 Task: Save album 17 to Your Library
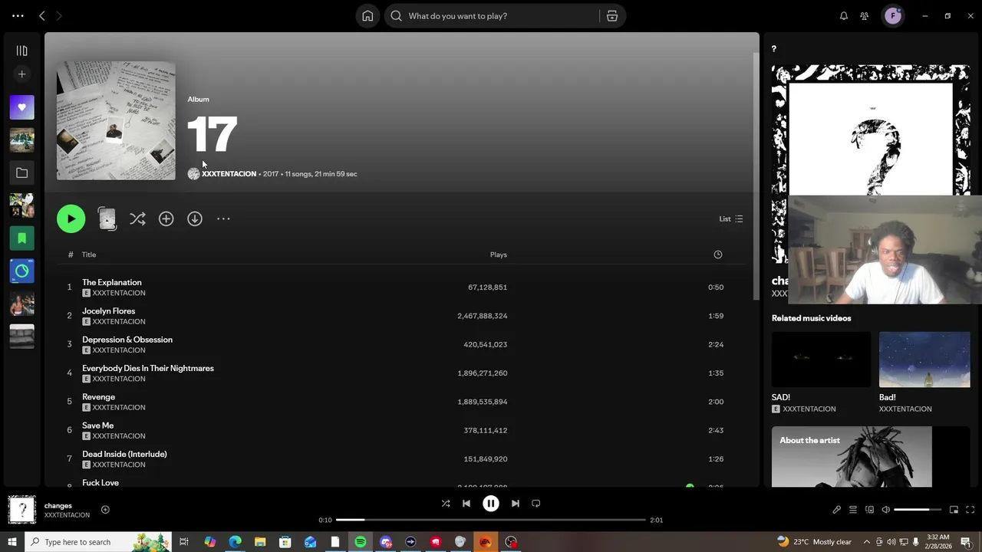tap(166, 219)
